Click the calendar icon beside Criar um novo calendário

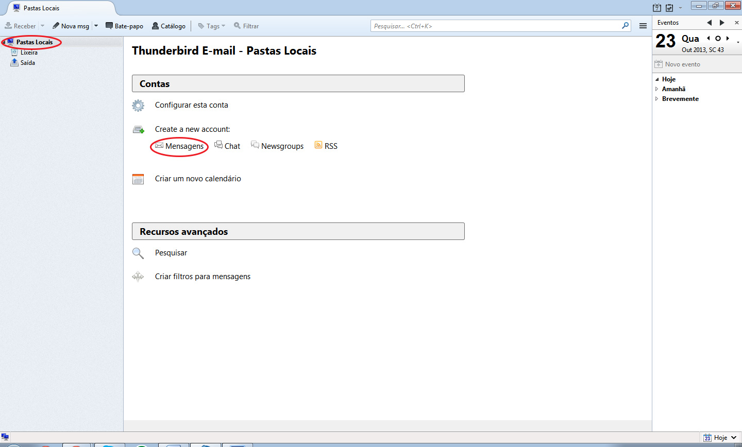coord(138,179)
